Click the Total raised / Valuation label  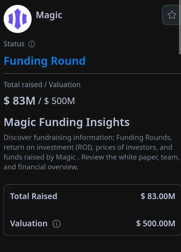pyautogui.click(x=42, y=85)
